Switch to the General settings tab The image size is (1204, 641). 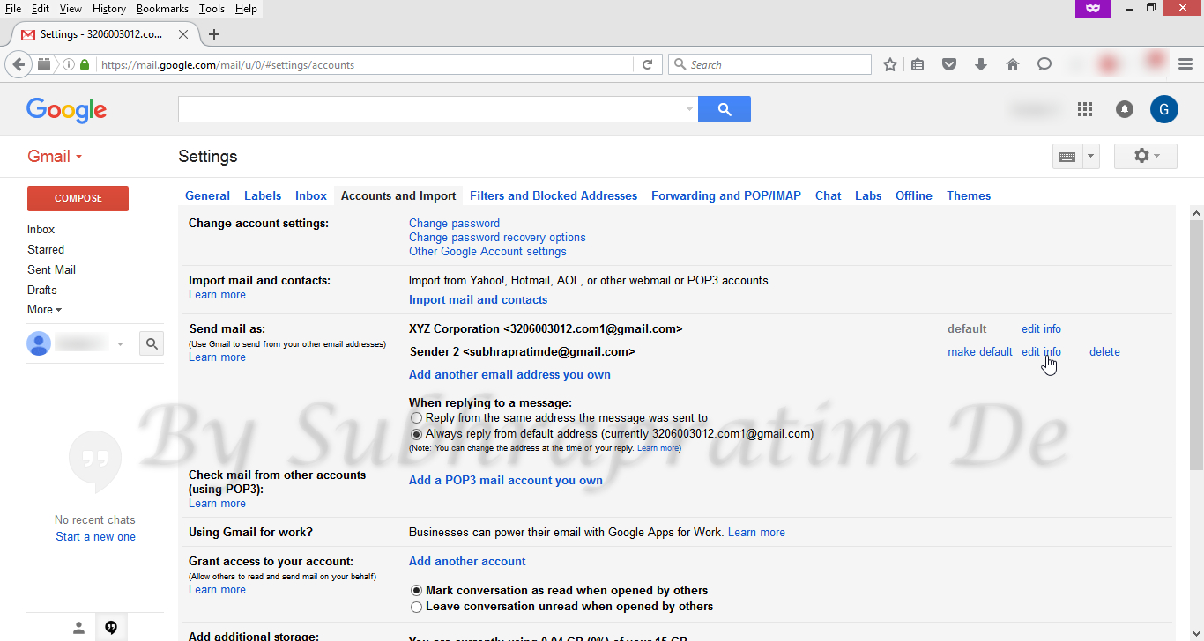tap(208, 196)
